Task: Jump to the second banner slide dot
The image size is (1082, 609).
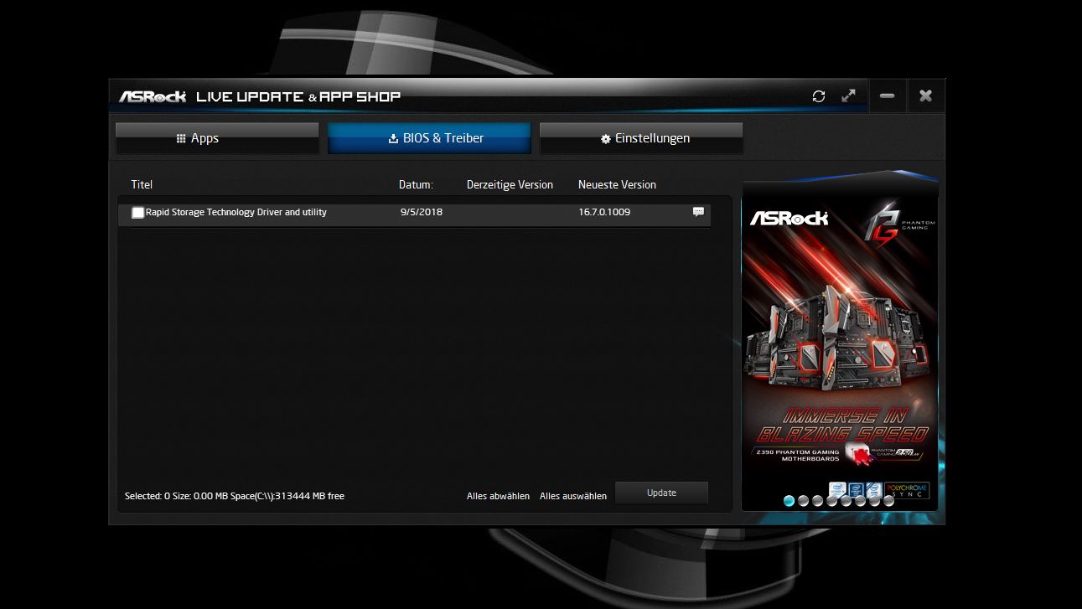Action: pyautogui.click(x=803, y=501)
